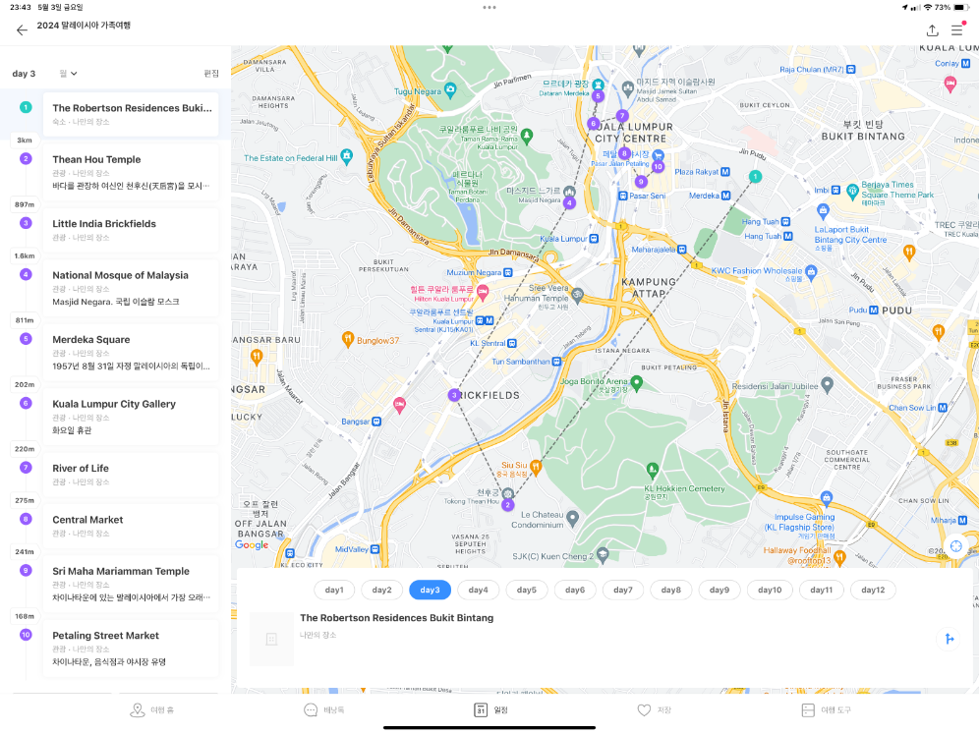Center map with the current location icon
This screenshot has height=734, width=979.
tap(955, 546)
